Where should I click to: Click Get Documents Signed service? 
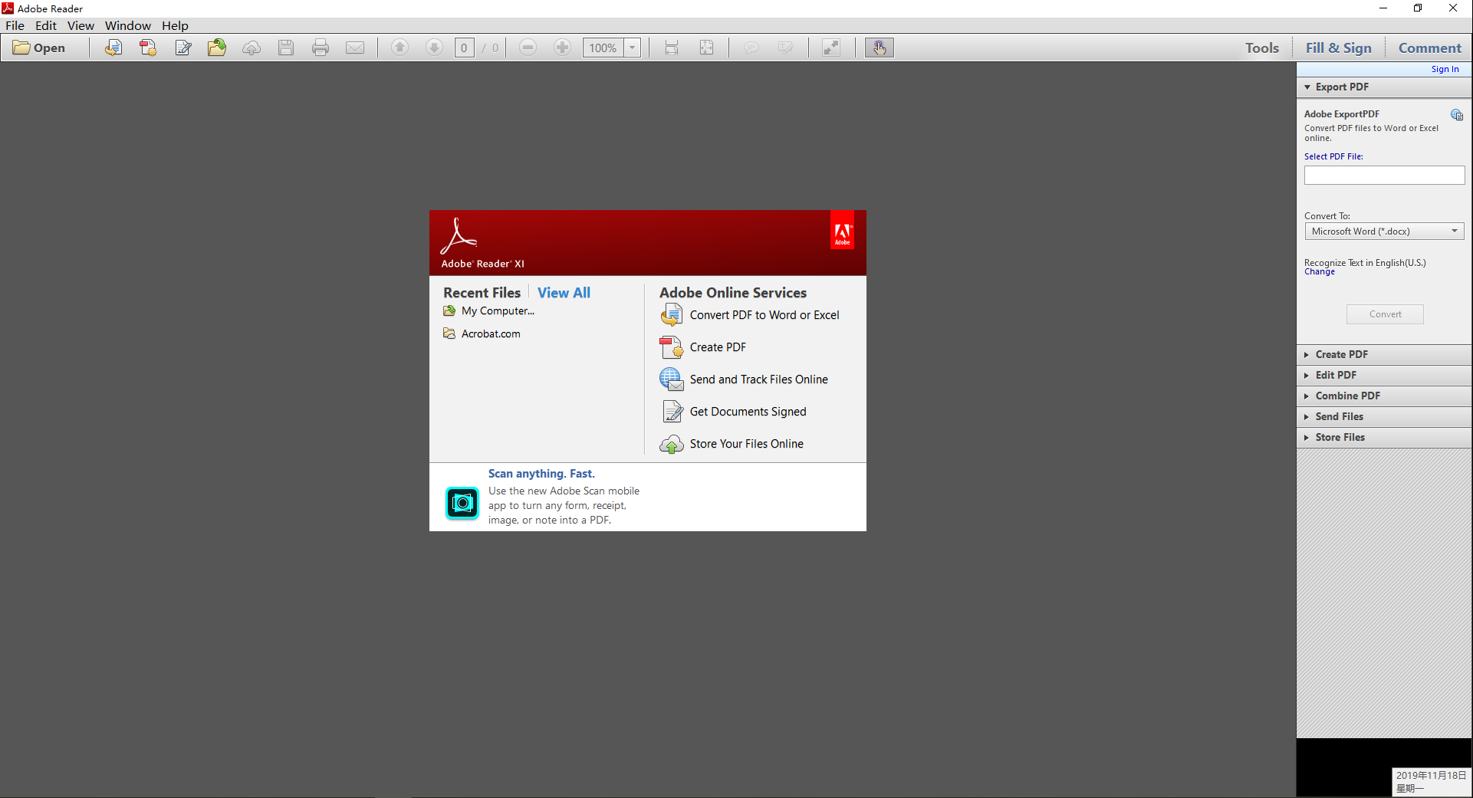click(x=734, y=412)
